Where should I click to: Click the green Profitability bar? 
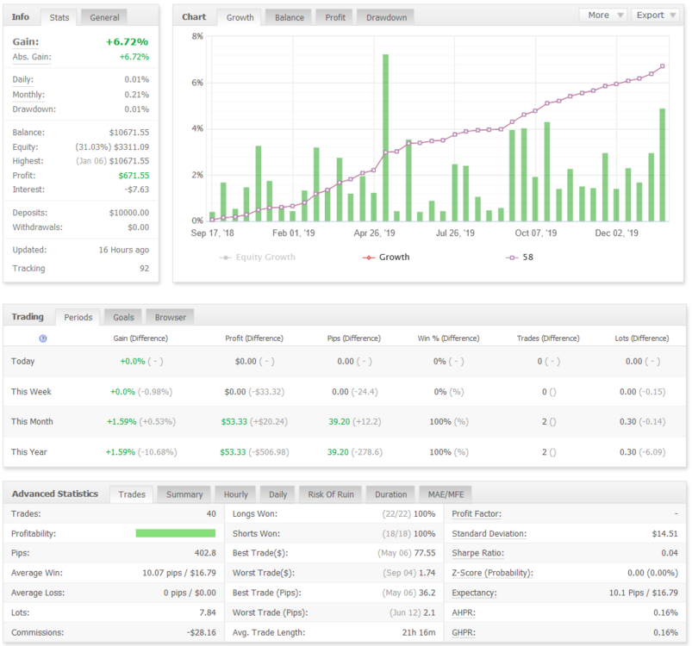175,533
